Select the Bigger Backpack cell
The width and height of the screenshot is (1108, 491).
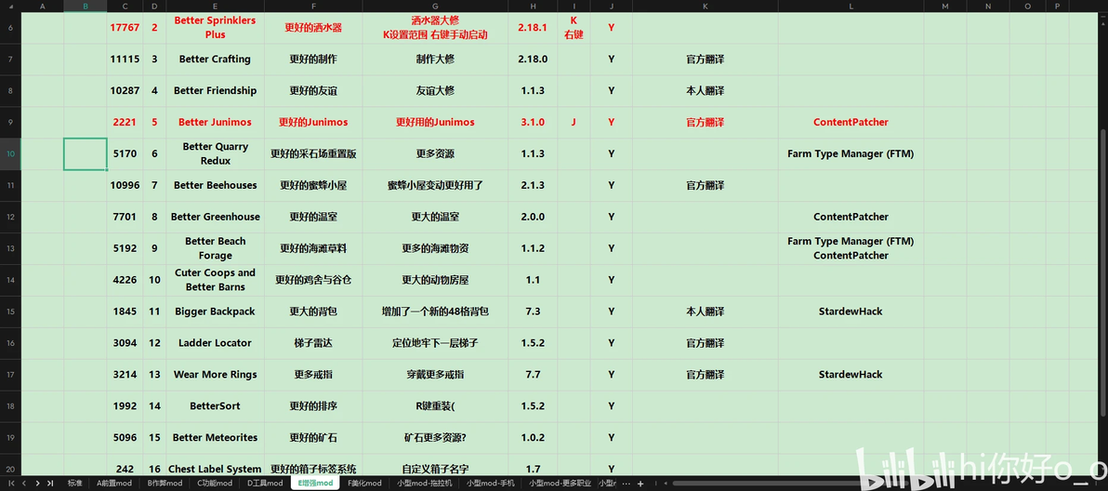pos(215,312)
